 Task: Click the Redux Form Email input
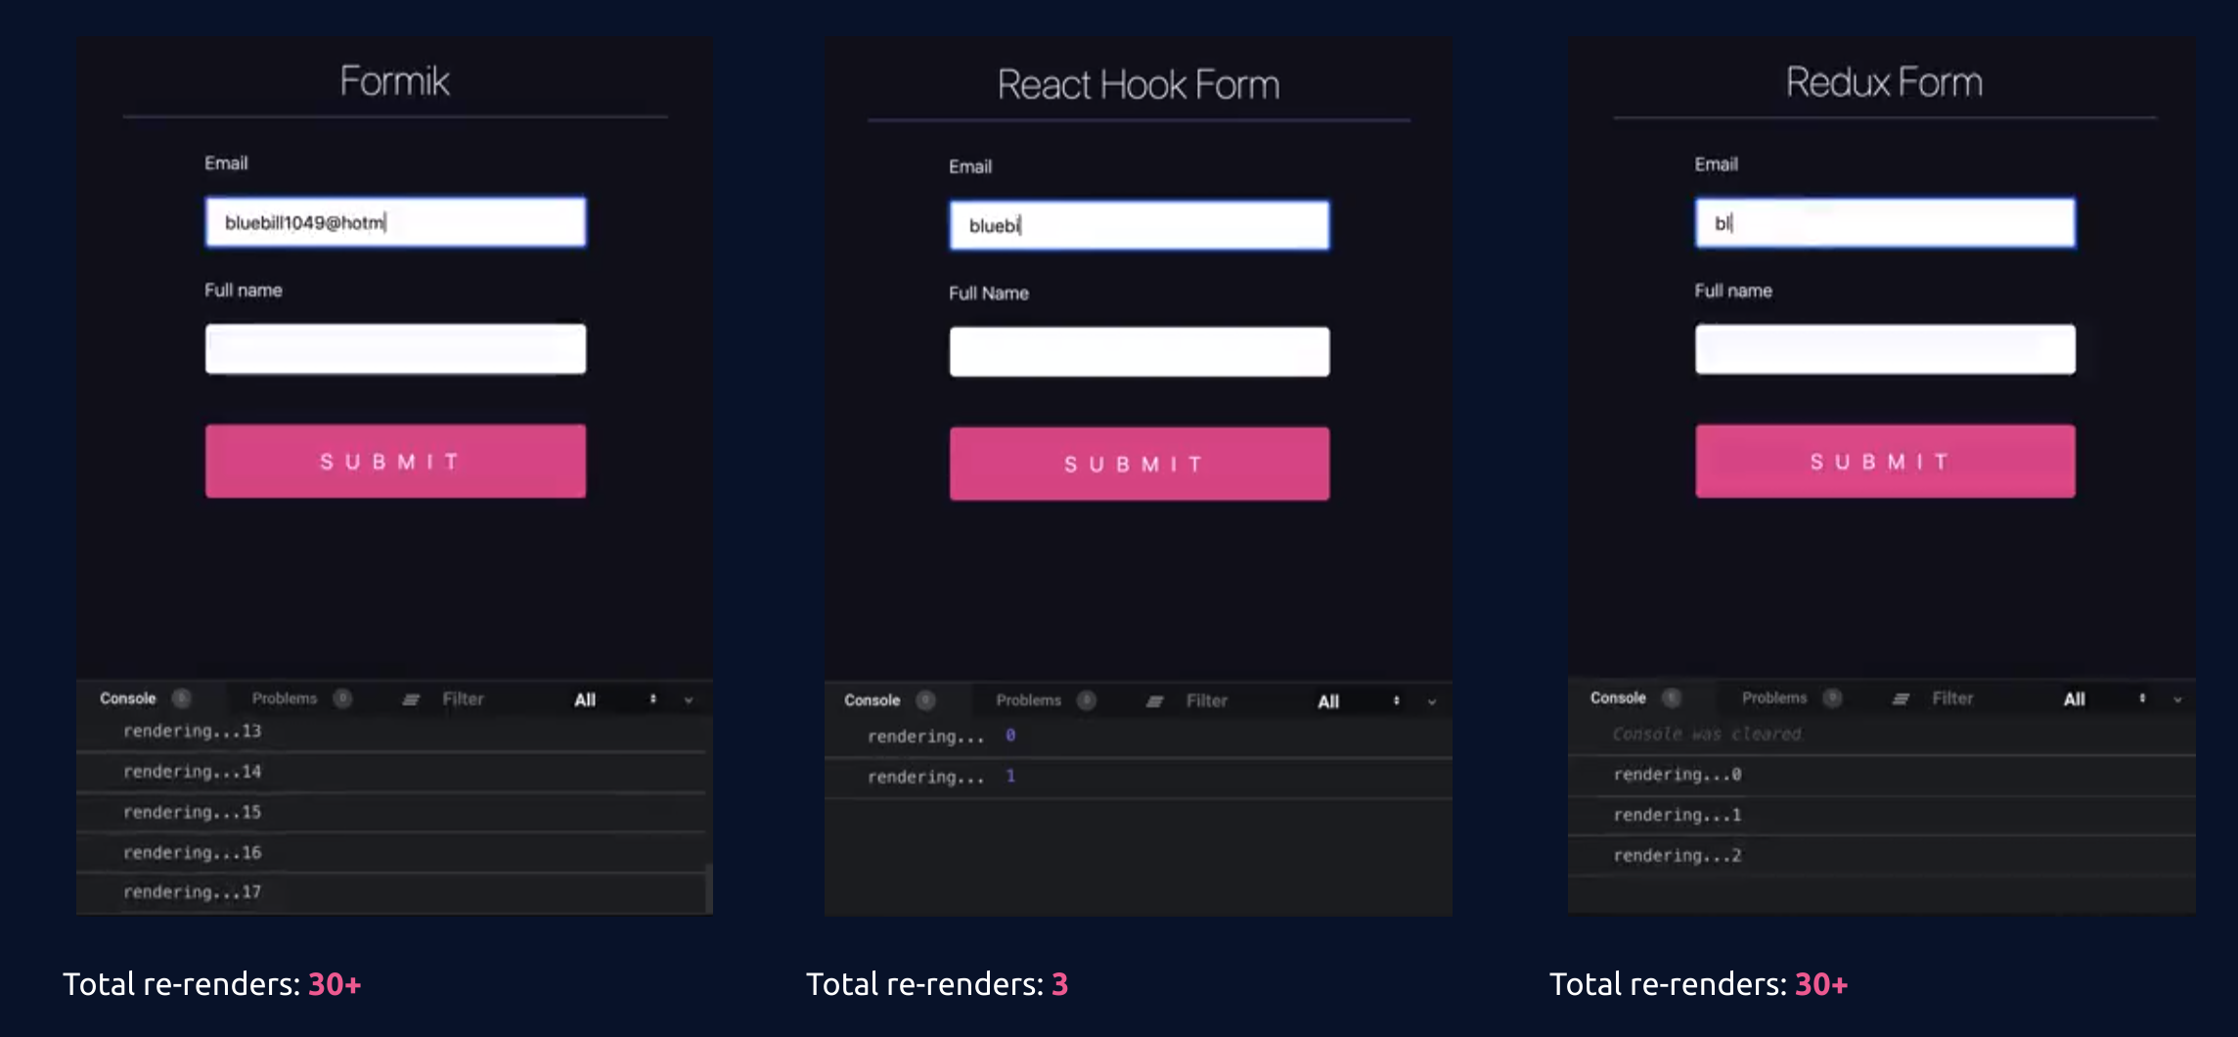click(1885, 223)
